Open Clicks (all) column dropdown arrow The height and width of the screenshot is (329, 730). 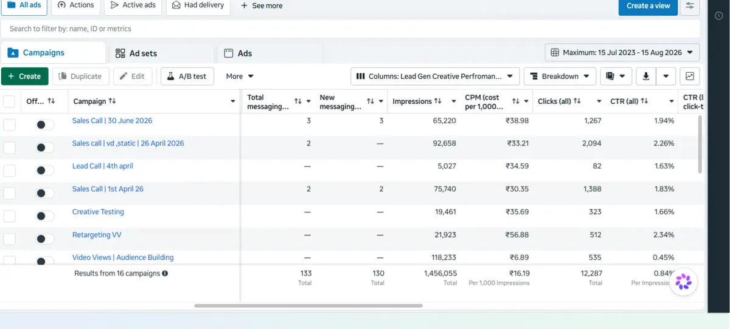(599, 101)
